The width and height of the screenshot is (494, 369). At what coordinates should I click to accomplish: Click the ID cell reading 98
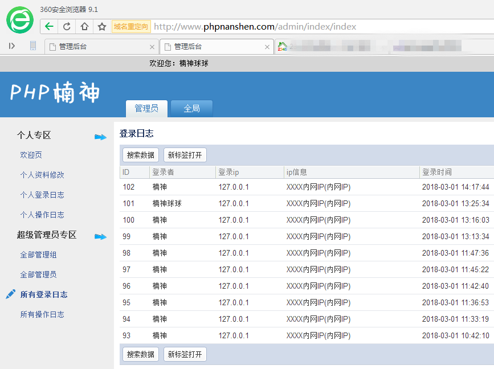[126, 253]
